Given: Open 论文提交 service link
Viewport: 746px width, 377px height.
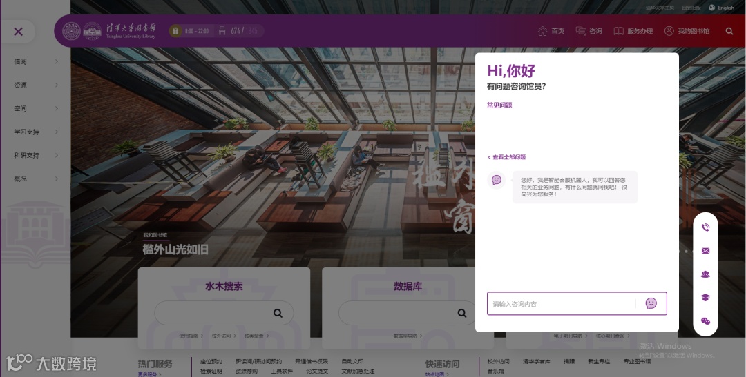Looking at the screenshot, I should click(x=317, y=371).
